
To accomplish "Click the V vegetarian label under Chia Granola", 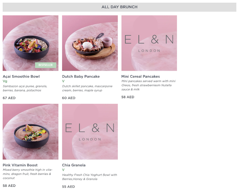I will point(63,170).
